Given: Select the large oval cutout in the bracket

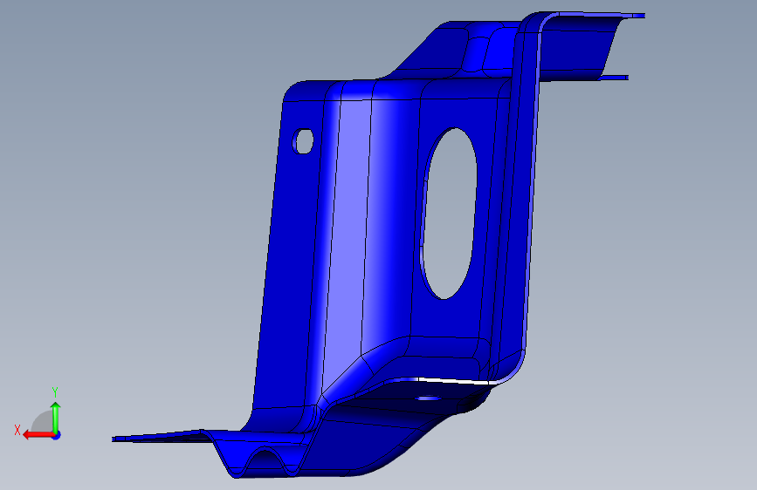Looking at the screenshot, I should click(449, 213).
